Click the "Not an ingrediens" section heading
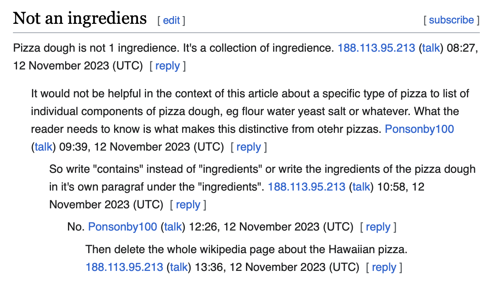496x281 pixels. click(80, 18)
